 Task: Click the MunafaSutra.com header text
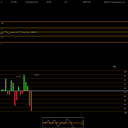click(119, 2)
